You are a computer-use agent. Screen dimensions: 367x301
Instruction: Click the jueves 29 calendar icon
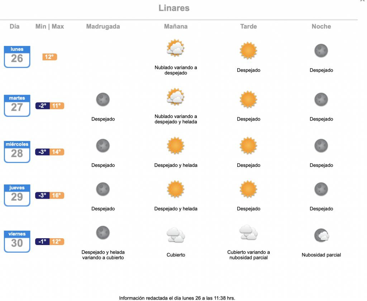pyautogui.click(x=17, y=196)
